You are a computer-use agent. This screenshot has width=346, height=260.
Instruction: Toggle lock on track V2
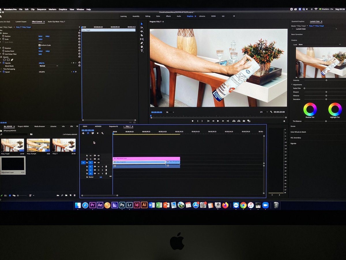[87, 159]
